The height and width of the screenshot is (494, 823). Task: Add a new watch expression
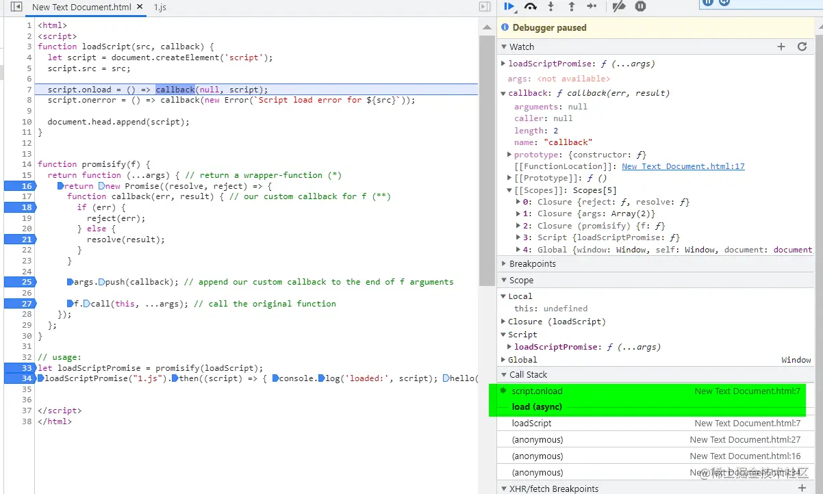point(781,47)
